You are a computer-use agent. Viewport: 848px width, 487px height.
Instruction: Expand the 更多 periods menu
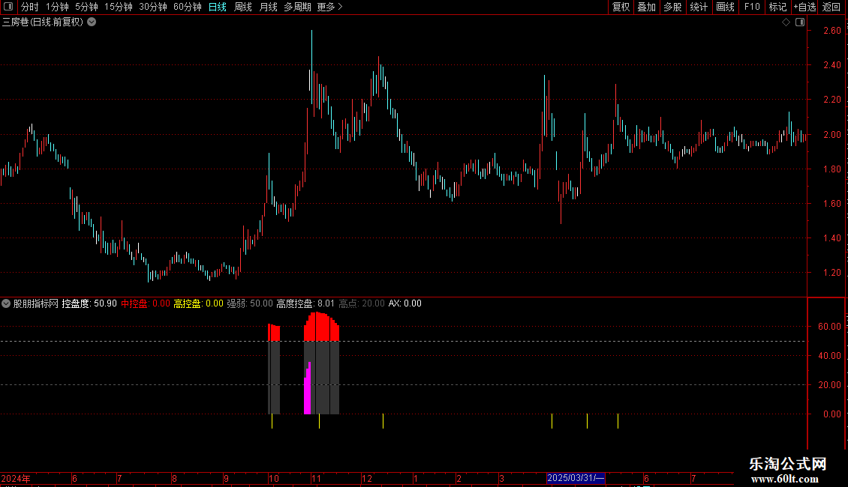329,7
